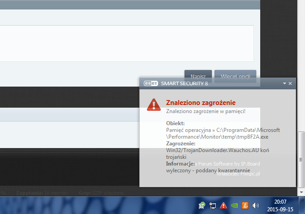Click the Zapytania: 16 zapytań footer text
Image resolution: width=305 pixels, height=214 pixels.
[x=42, y=193]
